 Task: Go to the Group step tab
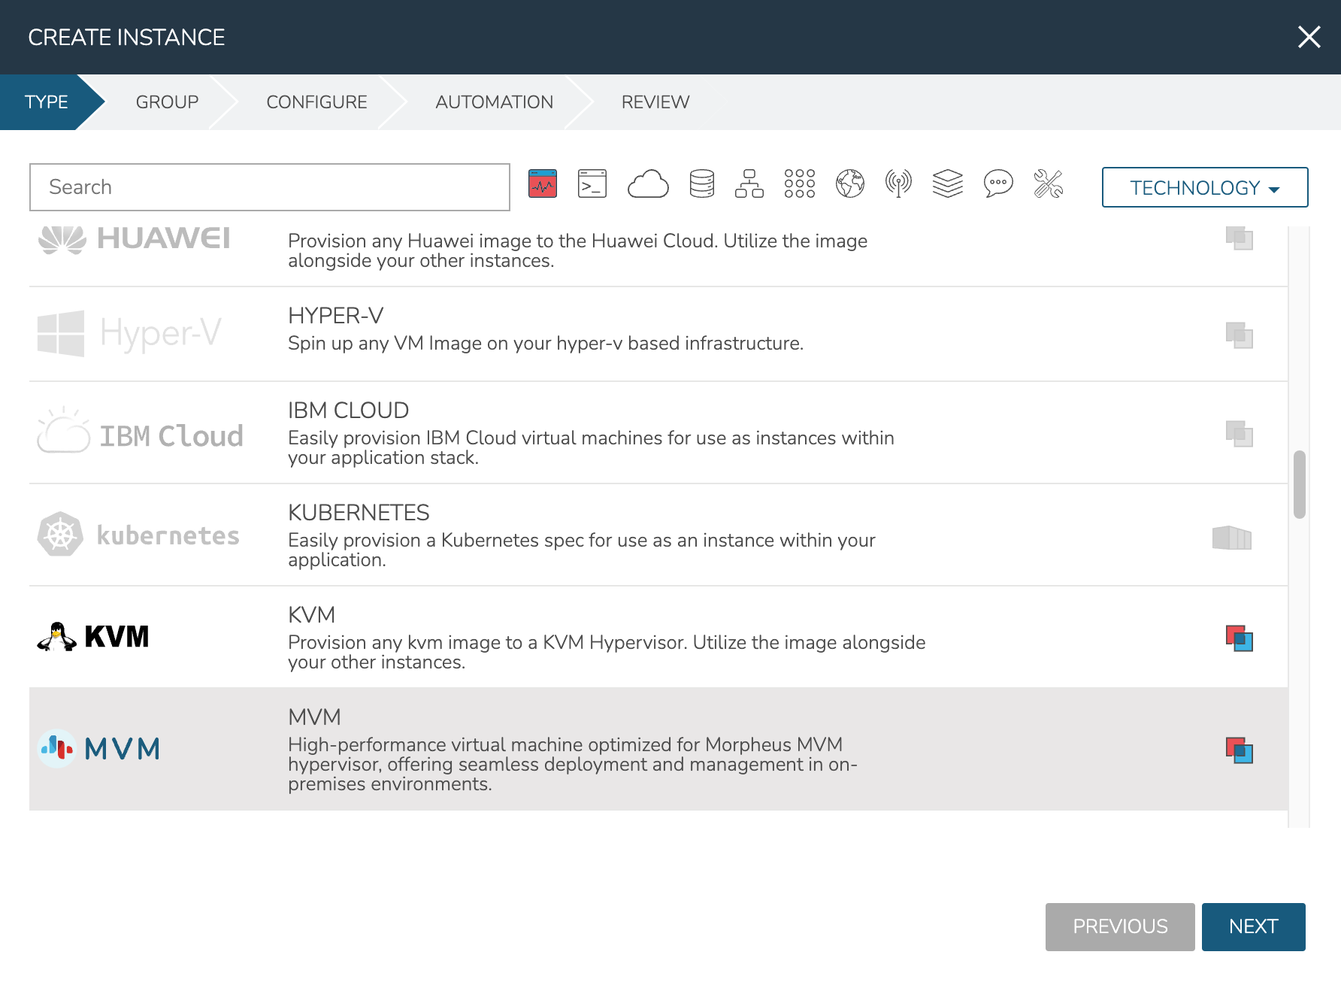pos(167,102)
